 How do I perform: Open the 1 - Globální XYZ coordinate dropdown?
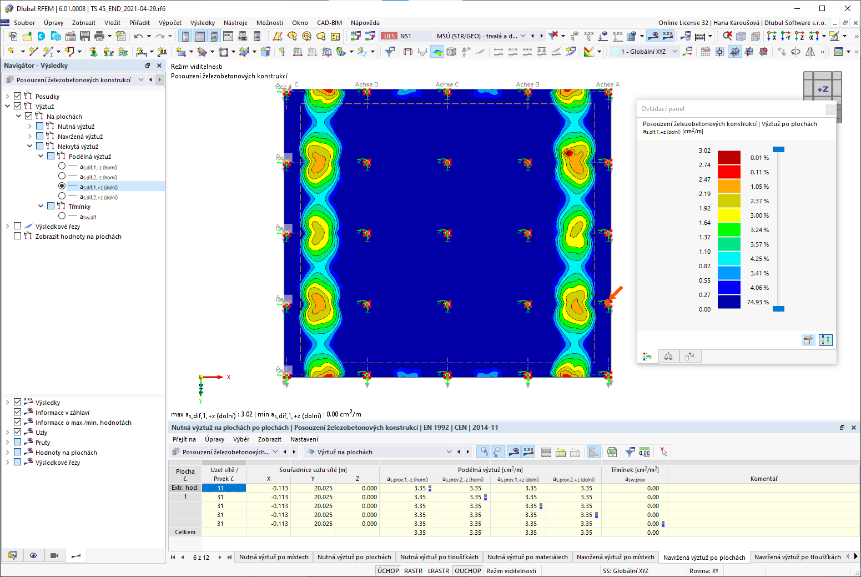tap(645, 52)
